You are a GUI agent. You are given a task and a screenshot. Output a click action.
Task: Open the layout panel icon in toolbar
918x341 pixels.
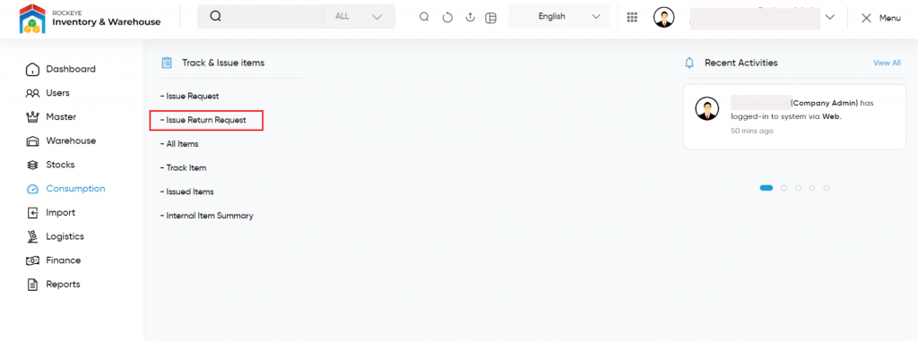[490, 18]
